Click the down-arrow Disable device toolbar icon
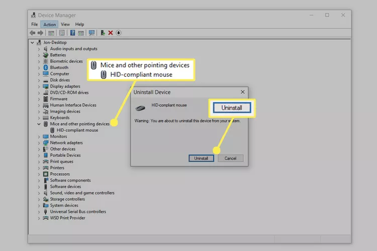This screenshot has height=251, width=377. pyautogui.click(x=119, y=33)
